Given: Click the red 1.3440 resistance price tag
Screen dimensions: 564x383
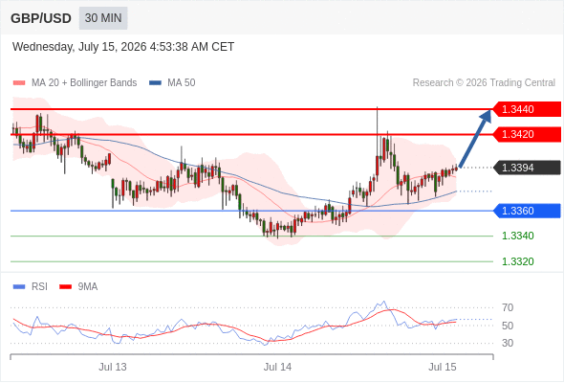Looking at the screenshot, I should [x=527, y=109].
